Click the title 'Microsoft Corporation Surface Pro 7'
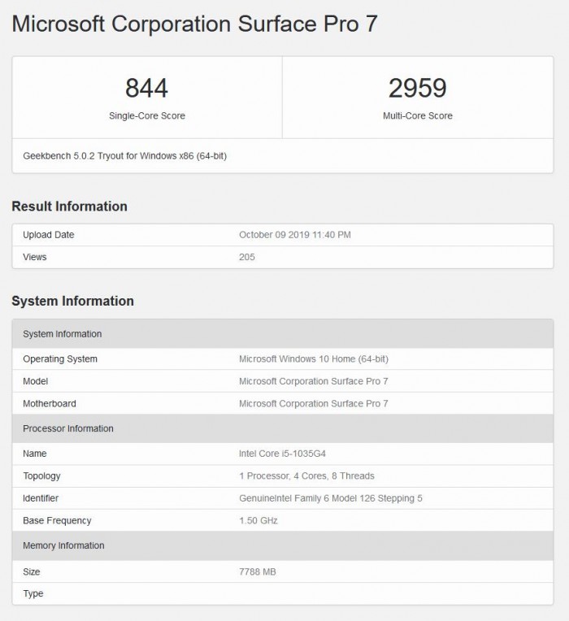This screenshot has height=621, width=569. tap(194, 24)
